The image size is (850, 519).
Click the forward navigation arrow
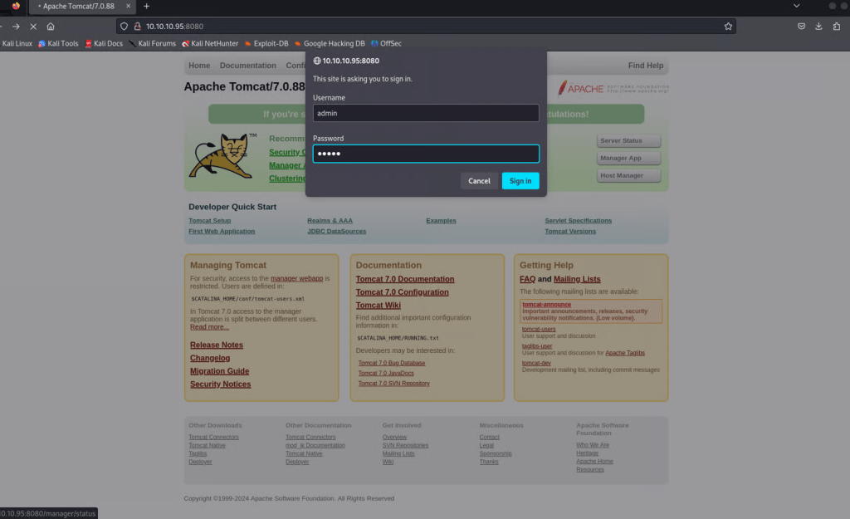[16, 27]
